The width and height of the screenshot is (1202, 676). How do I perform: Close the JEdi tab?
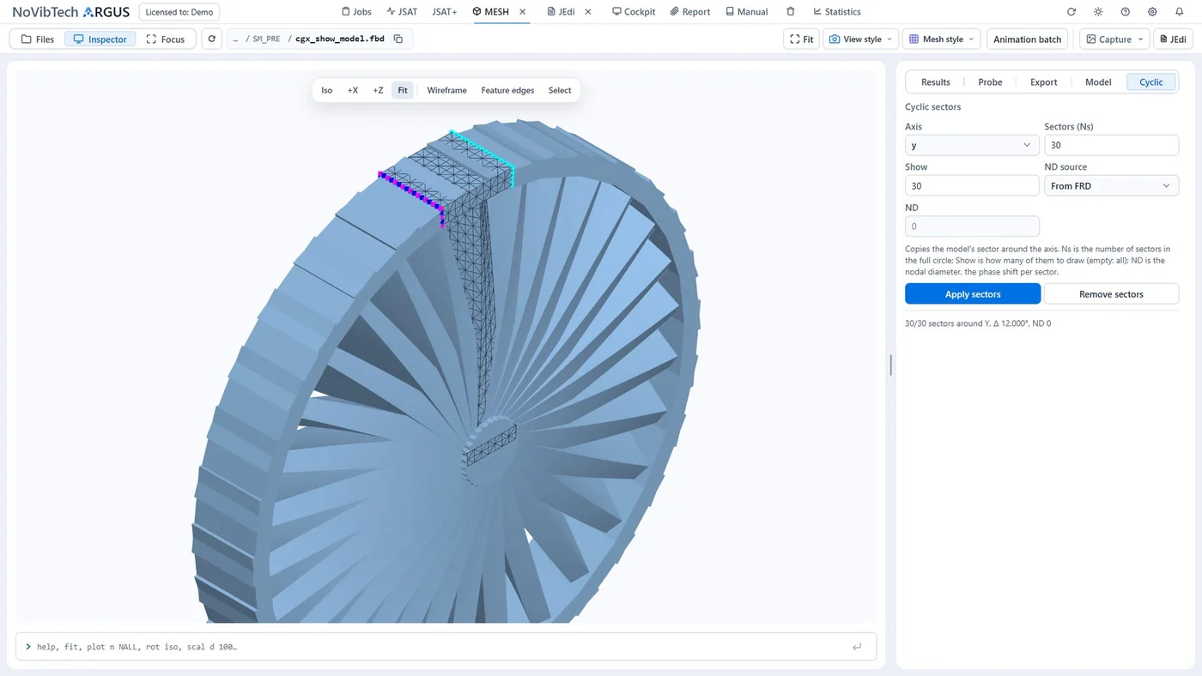[x=588, y=12]
